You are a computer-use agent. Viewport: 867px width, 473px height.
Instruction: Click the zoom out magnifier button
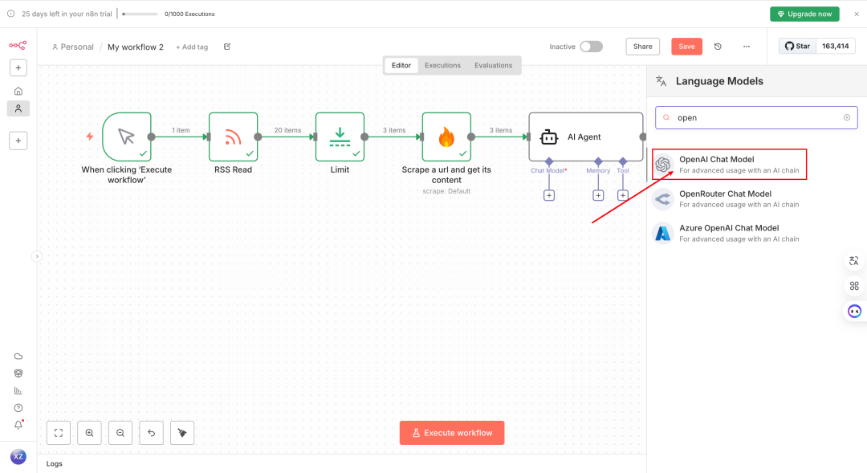[x=120, y=433]
